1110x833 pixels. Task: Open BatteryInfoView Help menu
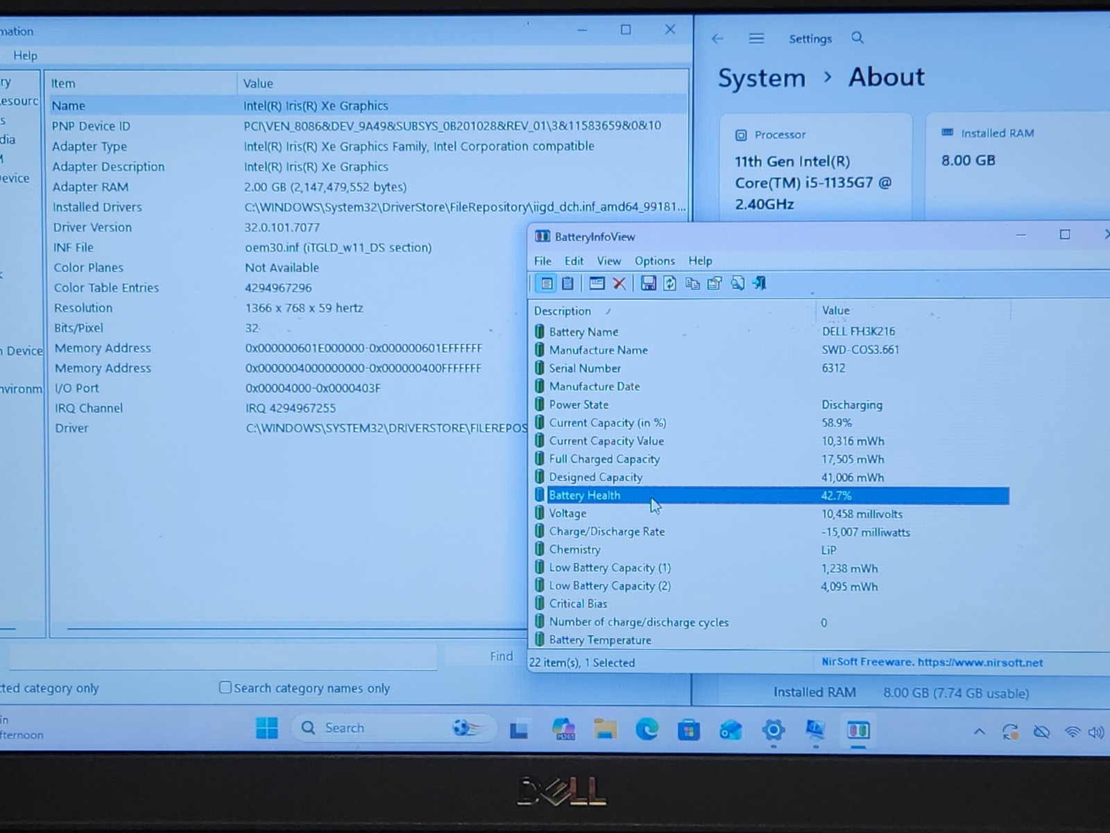700,261
